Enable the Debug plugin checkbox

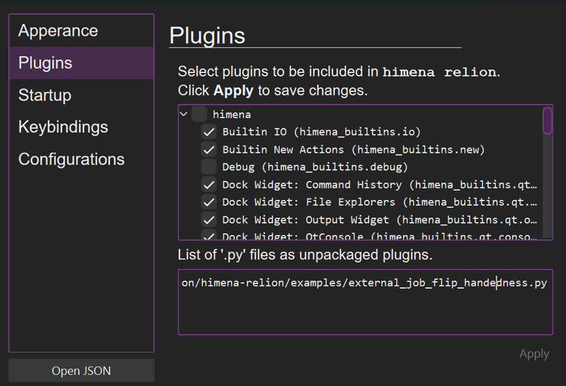[x=209, y=167]
